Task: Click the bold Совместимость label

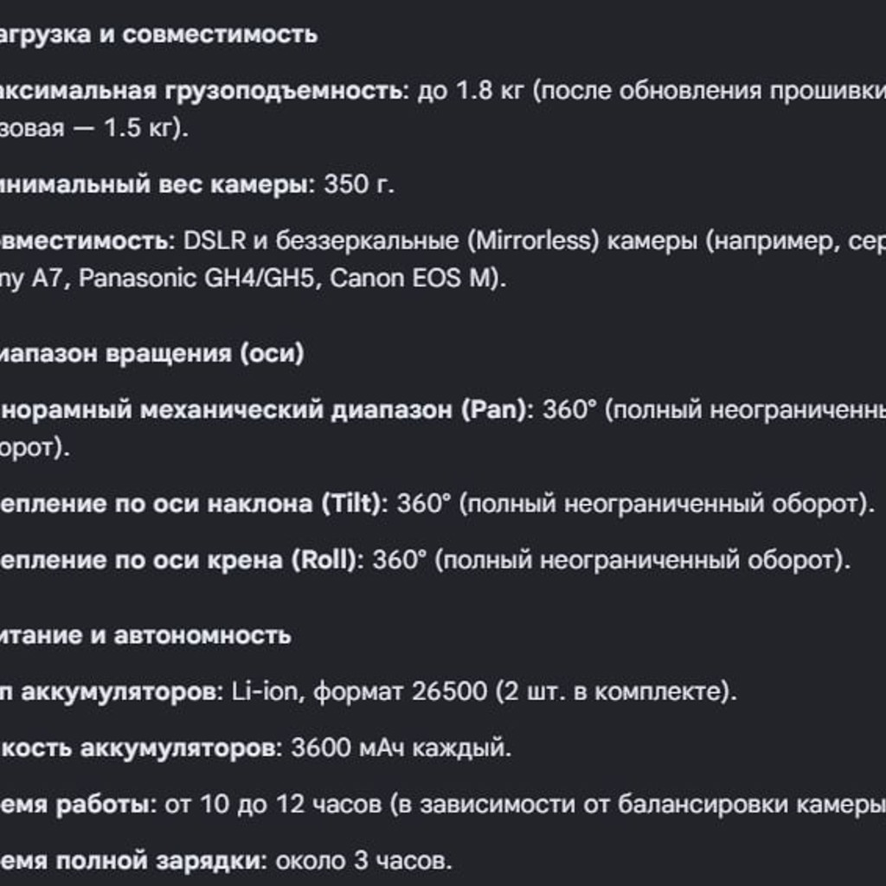Action: (x=87, y=241)
